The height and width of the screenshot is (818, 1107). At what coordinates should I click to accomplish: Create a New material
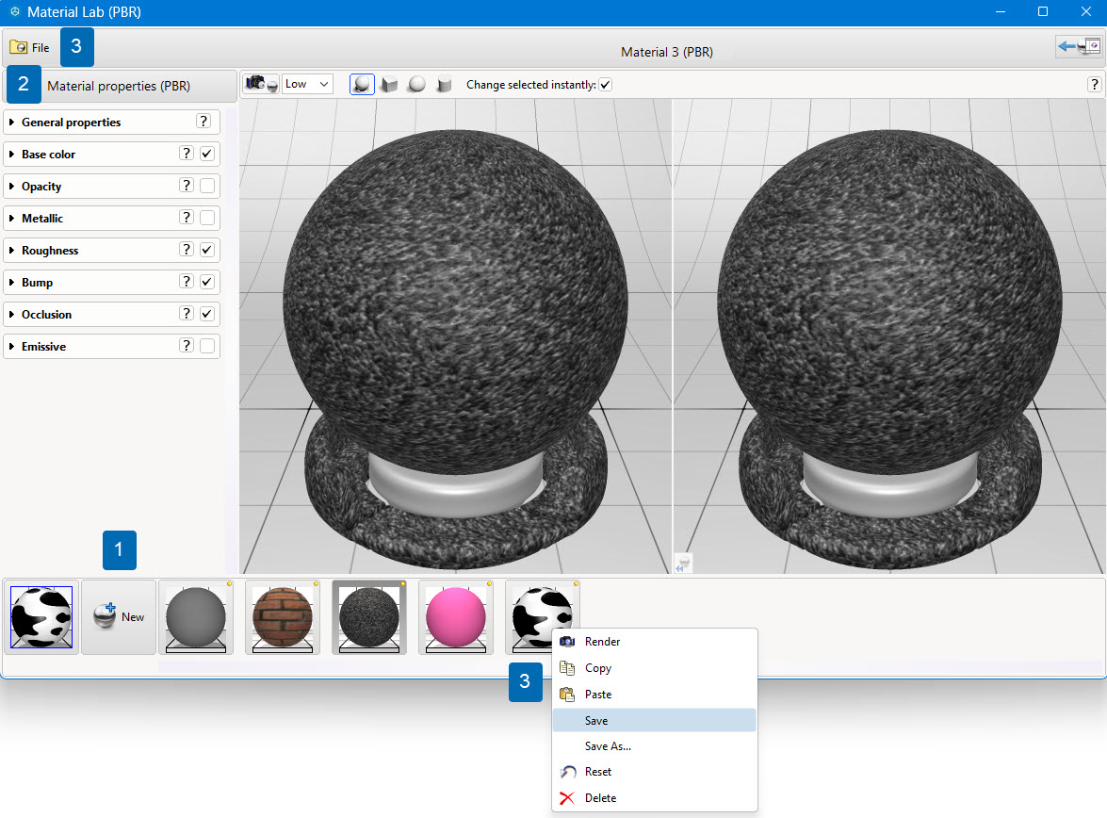point(119,616)
